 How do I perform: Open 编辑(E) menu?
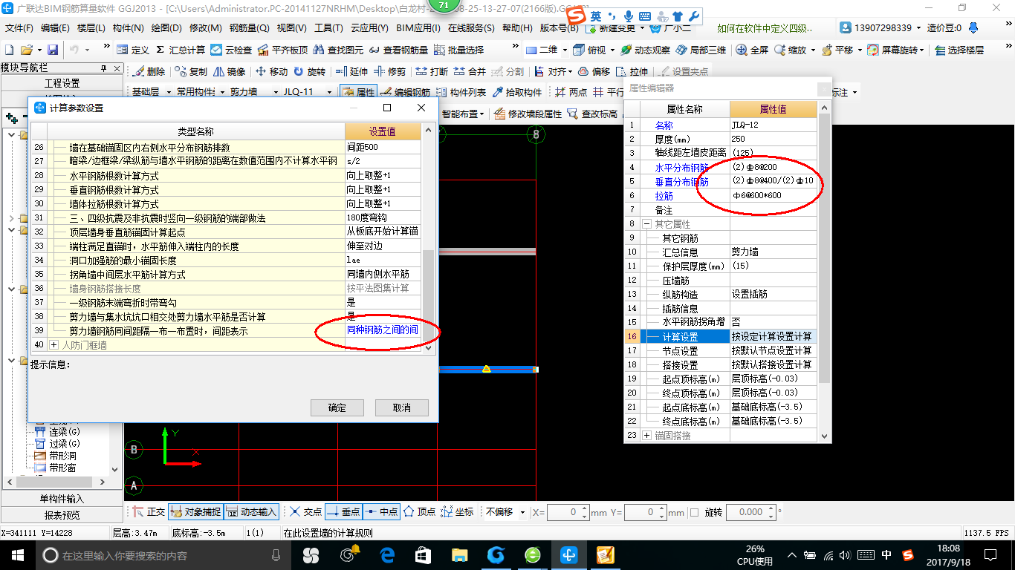click(55, 28)
